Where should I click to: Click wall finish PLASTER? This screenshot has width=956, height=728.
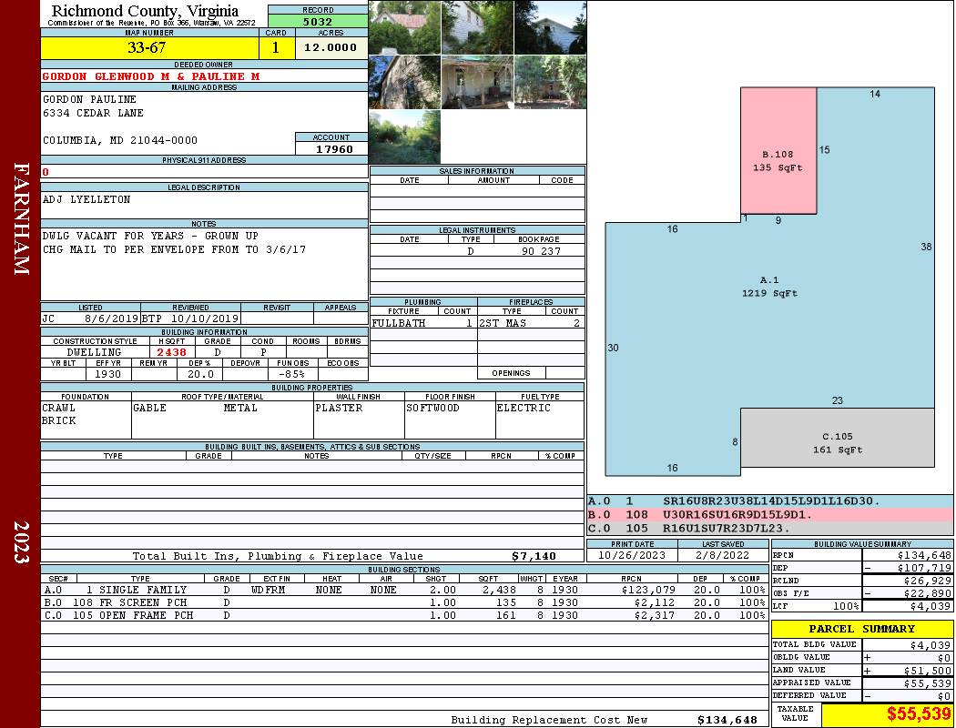click(339, 408)
